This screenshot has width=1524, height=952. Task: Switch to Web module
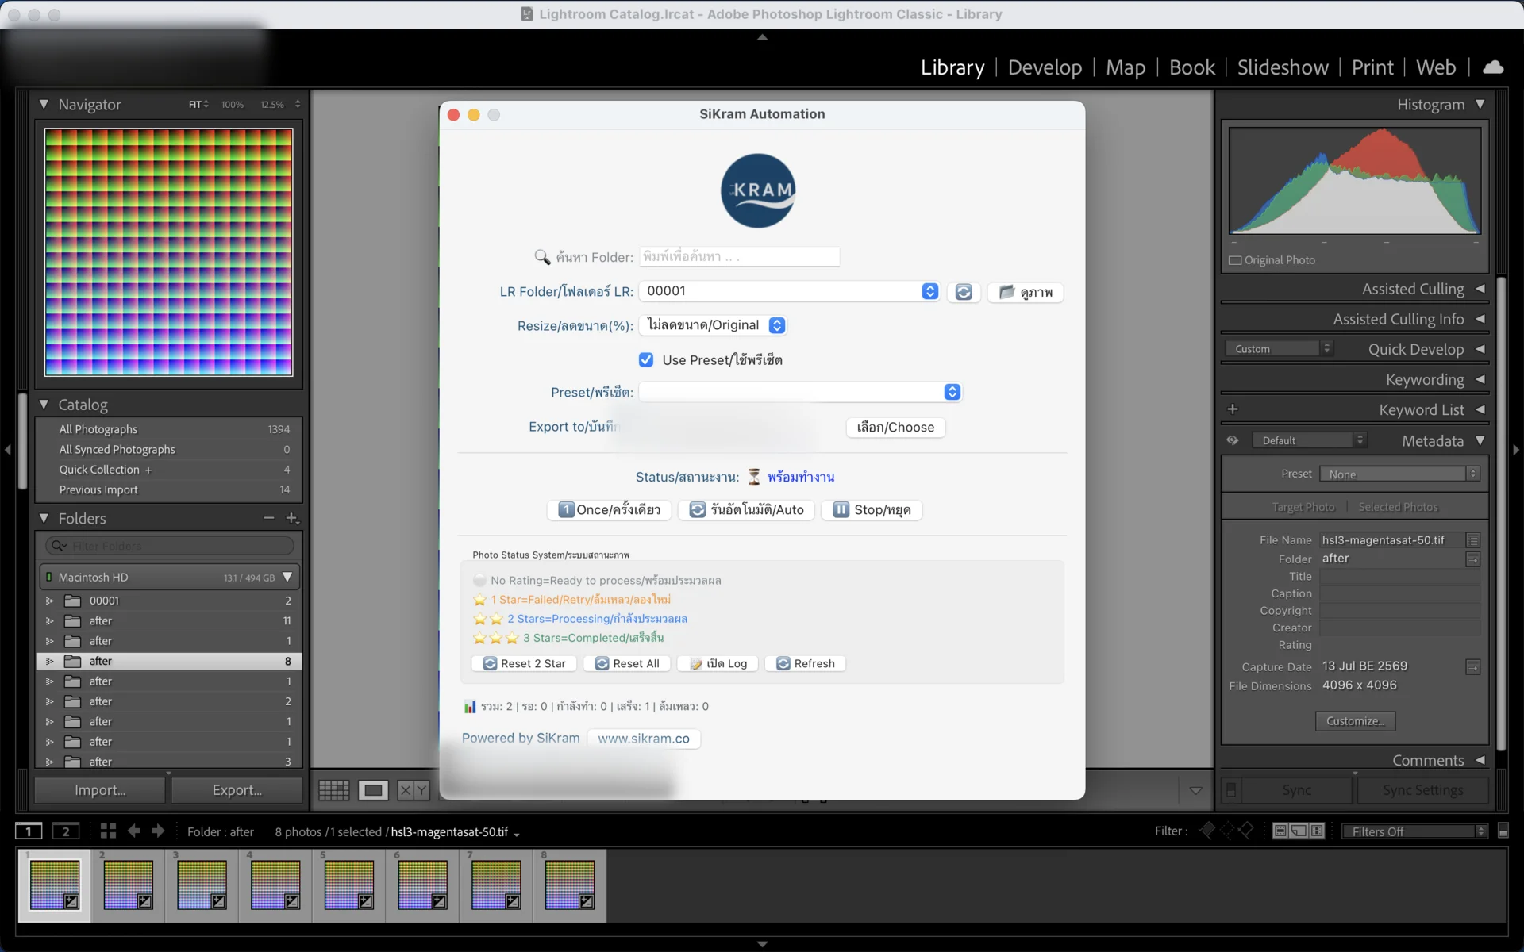(x=1436, y=67)
